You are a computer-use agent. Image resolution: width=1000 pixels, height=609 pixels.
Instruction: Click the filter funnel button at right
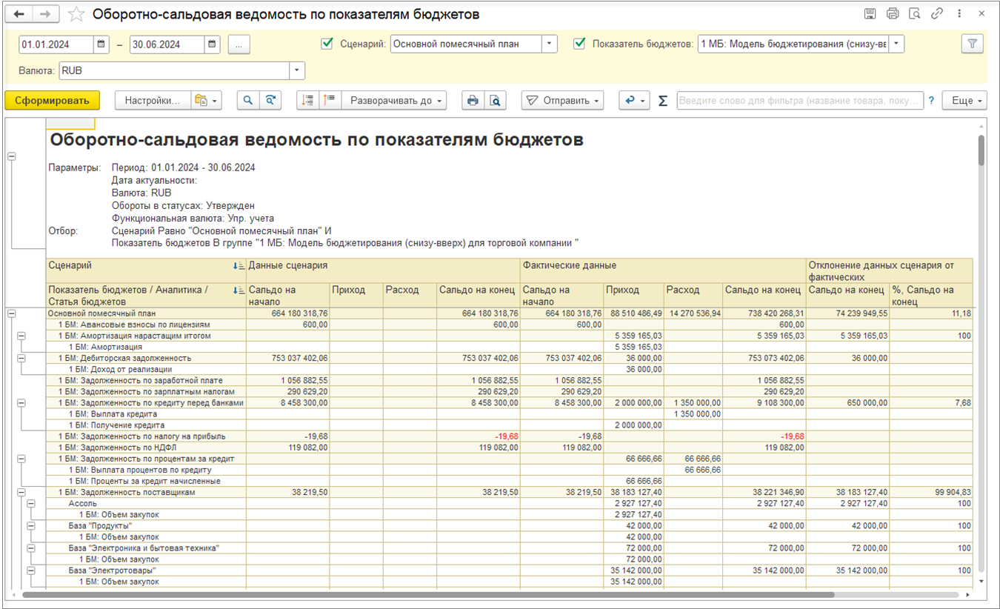(972, 44)
